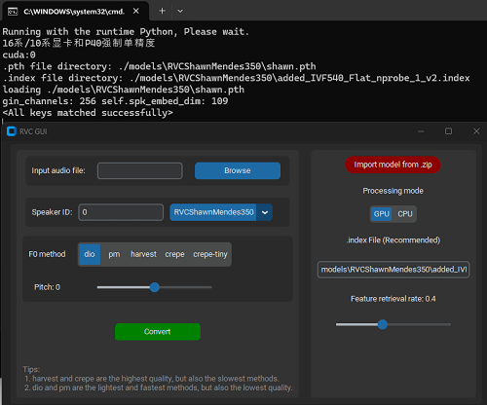This screenshot has height=405, width=487.
Task: Click the cmd terminal tab icon
Action: click(x=13, y=12)
